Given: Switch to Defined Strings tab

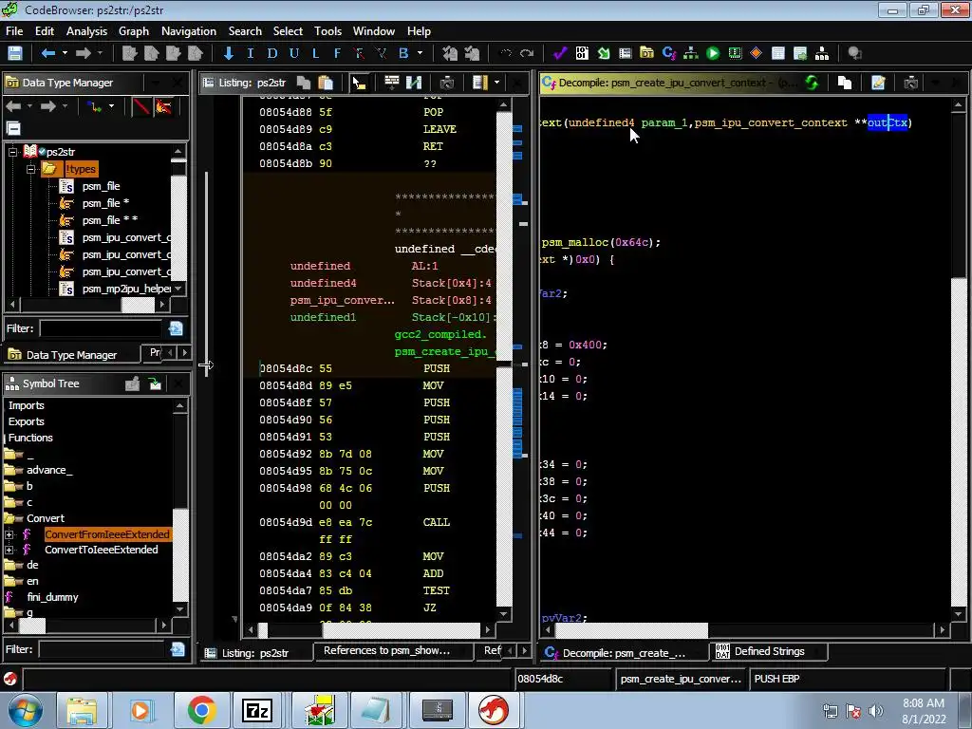Looking at the screenshot, I should coord(769,651).
